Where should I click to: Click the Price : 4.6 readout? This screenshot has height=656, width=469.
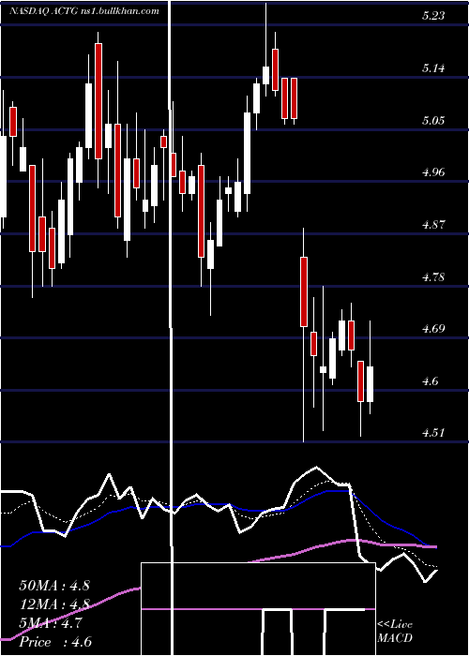(x=55, y=642)
